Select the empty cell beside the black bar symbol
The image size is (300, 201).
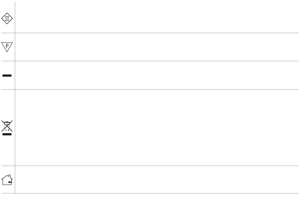click(157, 75)
